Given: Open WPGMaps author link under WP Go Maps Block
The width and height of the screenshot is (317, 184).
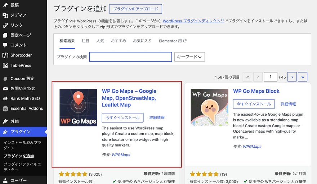Looking at the screenshot, I should click(x=252, y=147).
